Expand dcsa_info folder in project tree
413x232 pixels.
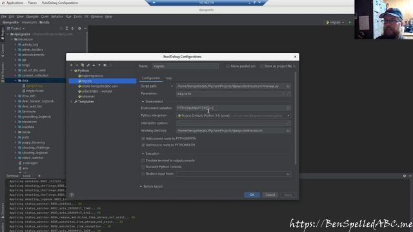15,96
